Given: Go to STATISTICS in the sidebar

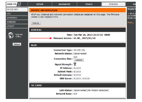Looking at the screenshot, I should (x=17, y=18).
